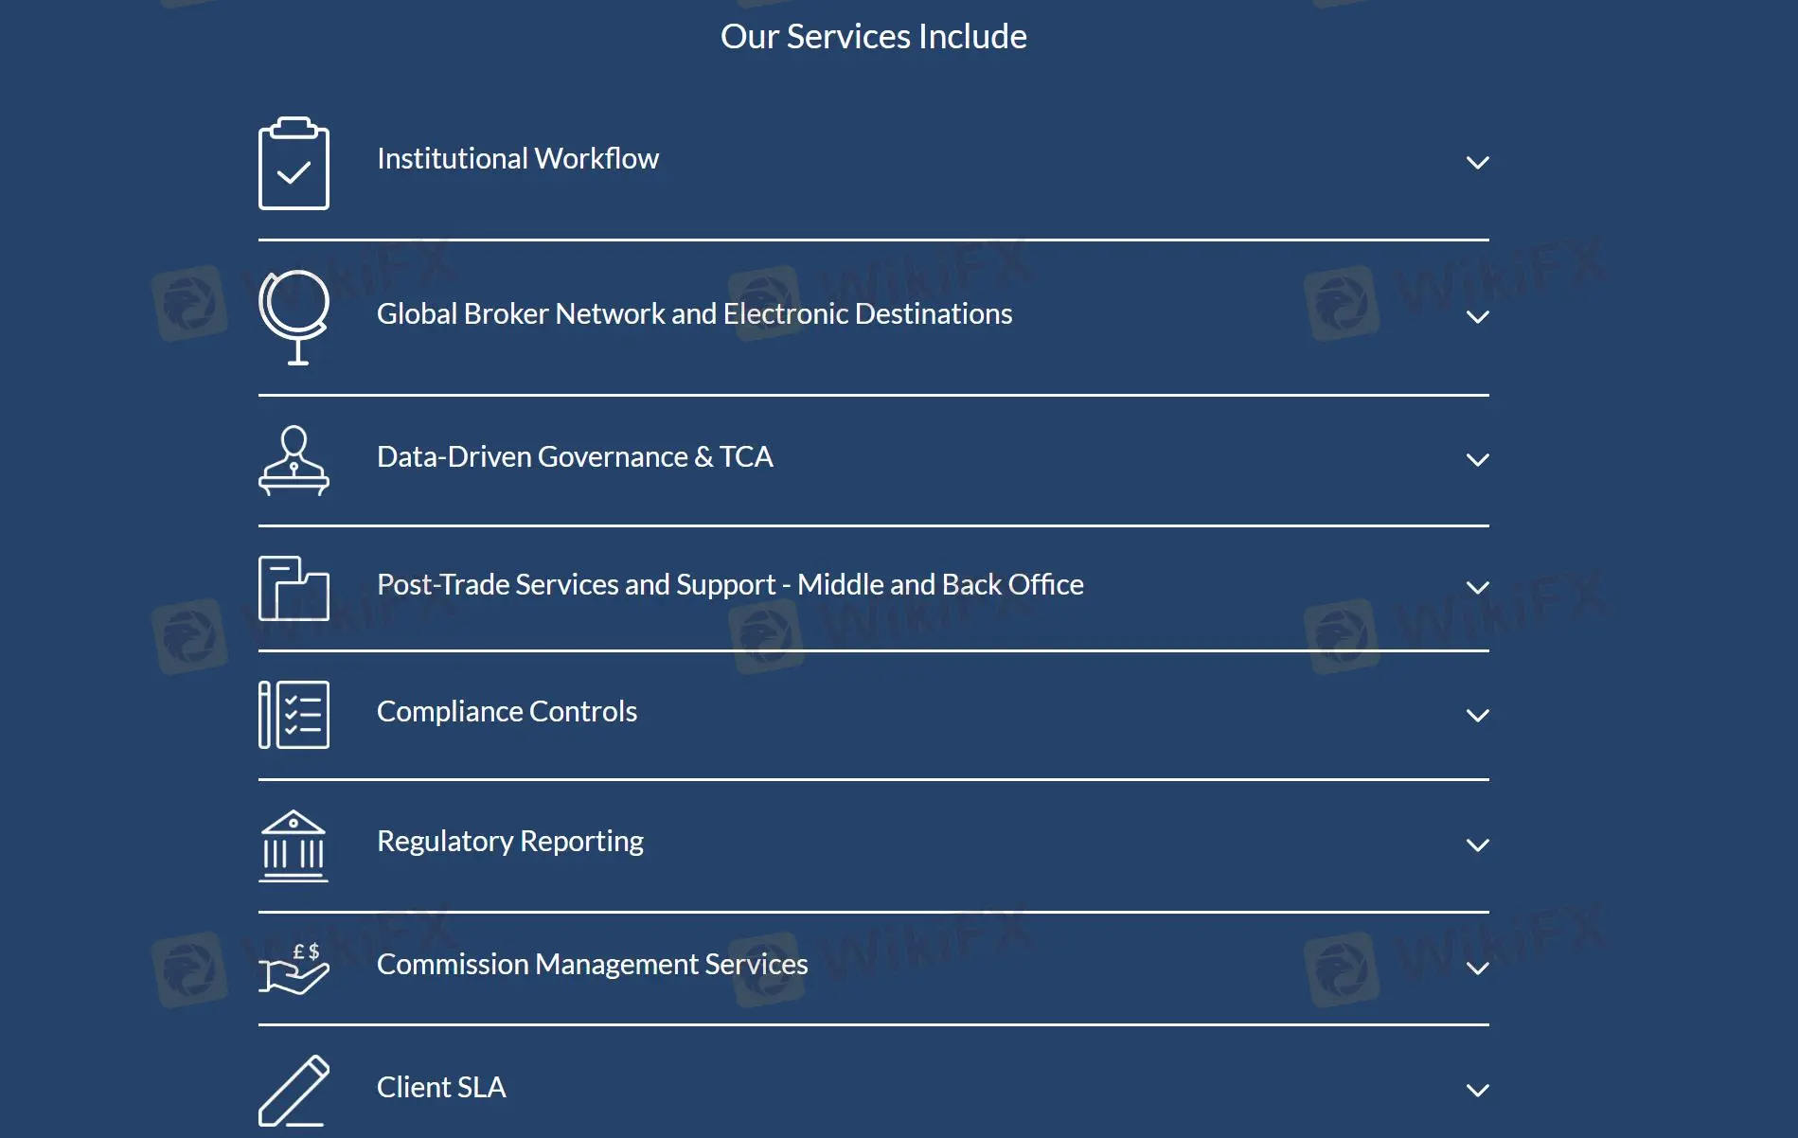
Task: Click the folder documents icon for Post-Trade Services
Action: (x=294, y=588)
